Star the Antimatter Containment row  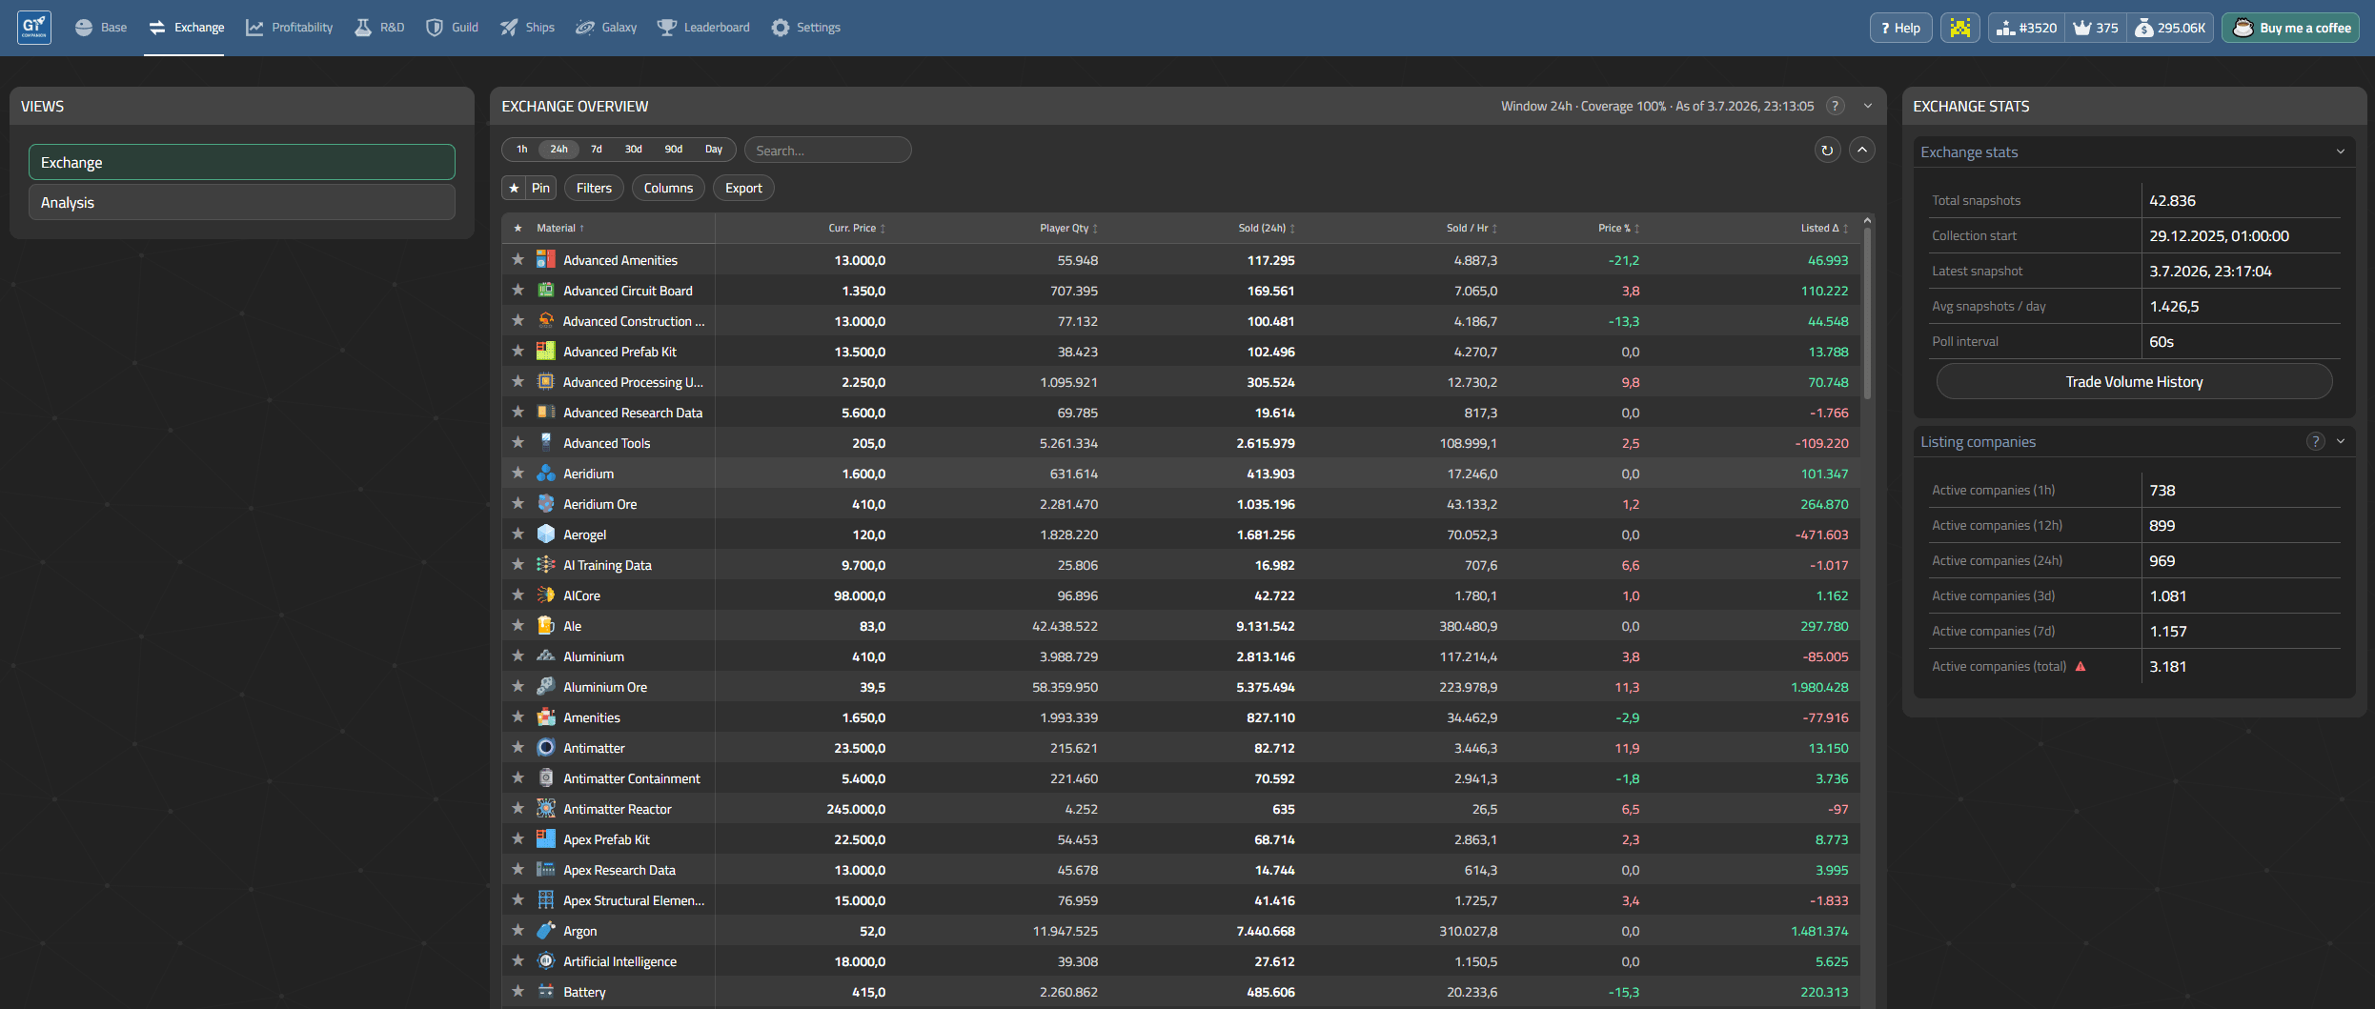518,778
